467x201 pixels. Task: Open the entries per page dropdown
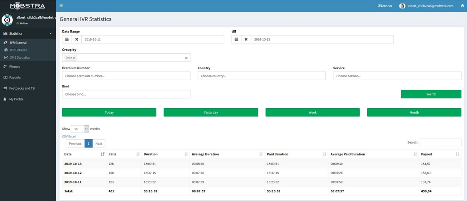tap(80, 129)
